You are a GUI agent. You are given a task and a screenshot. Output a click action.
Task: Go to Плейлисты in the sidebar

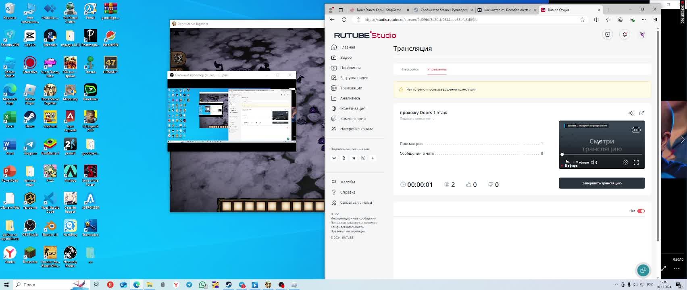346,68
